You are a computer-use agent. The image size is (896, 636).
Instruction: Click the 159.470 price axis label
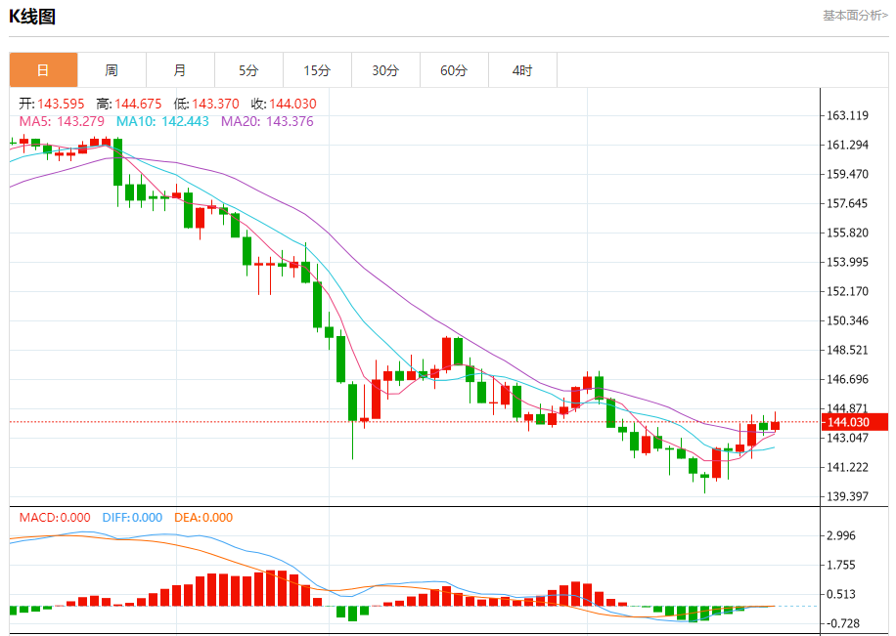[x=847, y=174]
